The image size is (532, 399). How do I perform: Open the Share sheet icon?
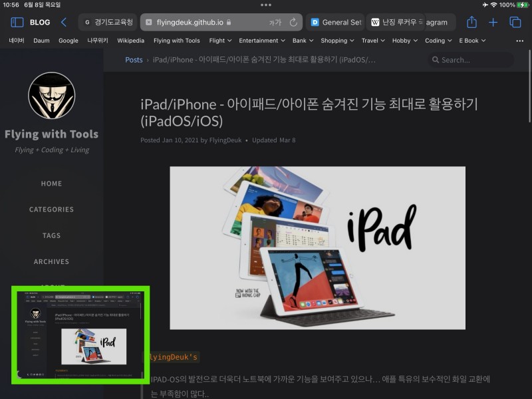(x=472, y=22)
